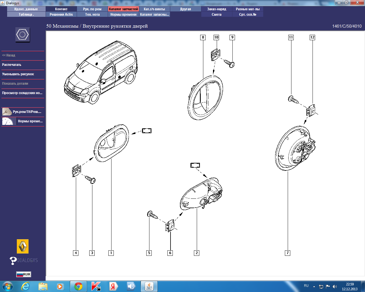Select part callout number 12

pyautogui.click(x=313, y=37)
